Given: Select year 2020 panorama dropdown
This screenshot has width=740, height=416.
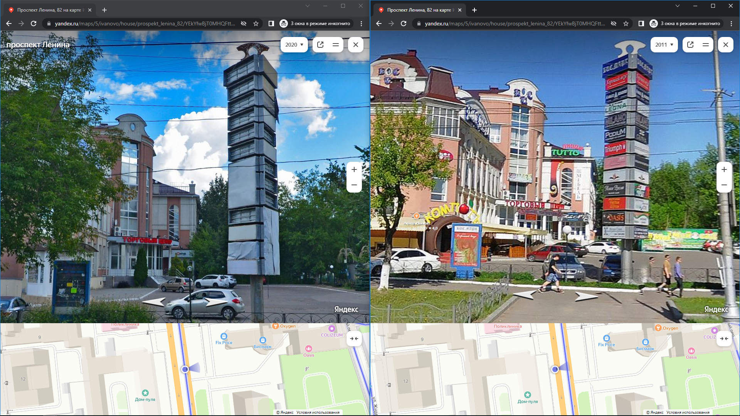Looking at the screenshot, I should click(x=294, y=45).
